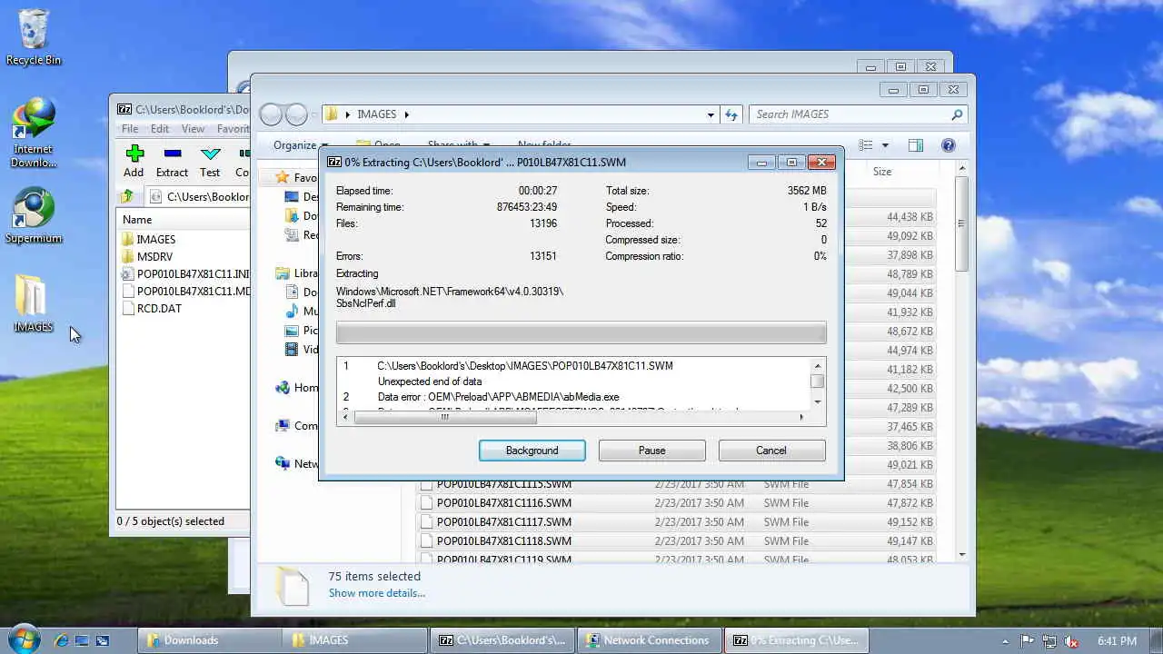Click the Size column header in Explorer

(882, 172)
